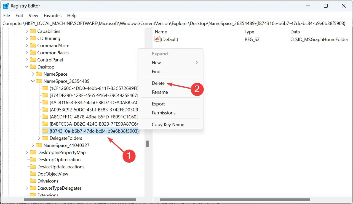Click the Registry Editor app icon in title bar
The image size is (353, 204).
point(6,6)
